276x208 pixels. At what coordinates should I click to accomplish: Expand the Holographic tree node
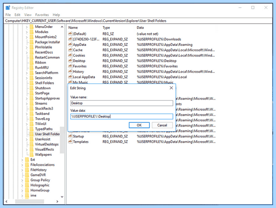pos(22,186)
